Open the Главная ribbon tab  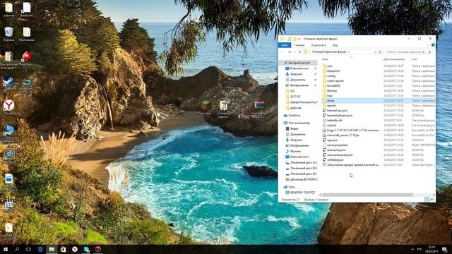[x=299, y=45]
